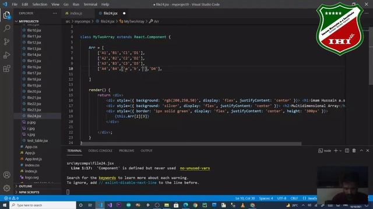Image resolution: width=373 pixels, height=209 pixels.
Task: Open the Run menu
Action: (76, 4)
